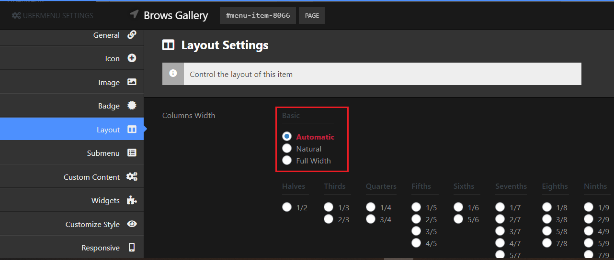Screen dimensions: 614x260
Task: Click the PAGE type label button
Action: (312, 15)
